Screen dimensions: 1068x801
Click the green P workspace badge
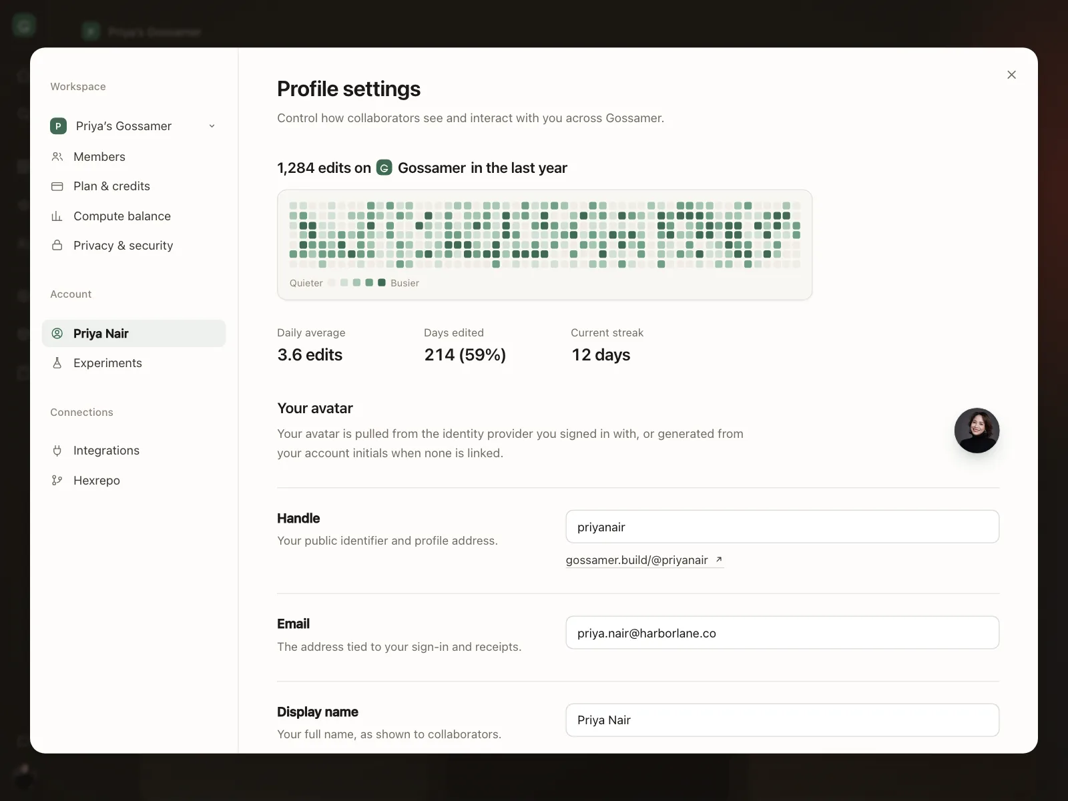[58, 126]
